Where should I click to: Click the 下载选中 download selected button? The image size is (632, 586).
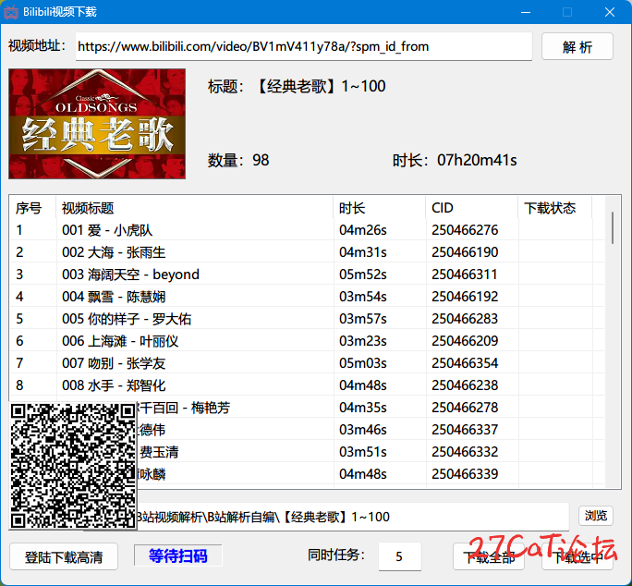pyautogui.click(x=577, y=557)
